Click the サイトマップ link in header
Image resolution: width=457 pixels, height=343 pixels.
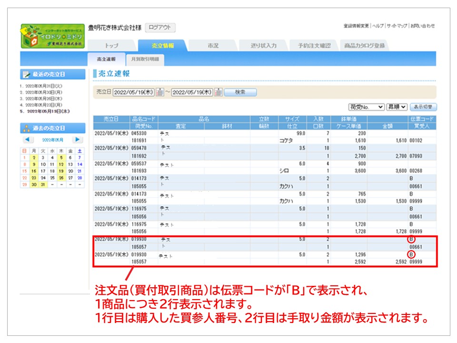(397, 26)
